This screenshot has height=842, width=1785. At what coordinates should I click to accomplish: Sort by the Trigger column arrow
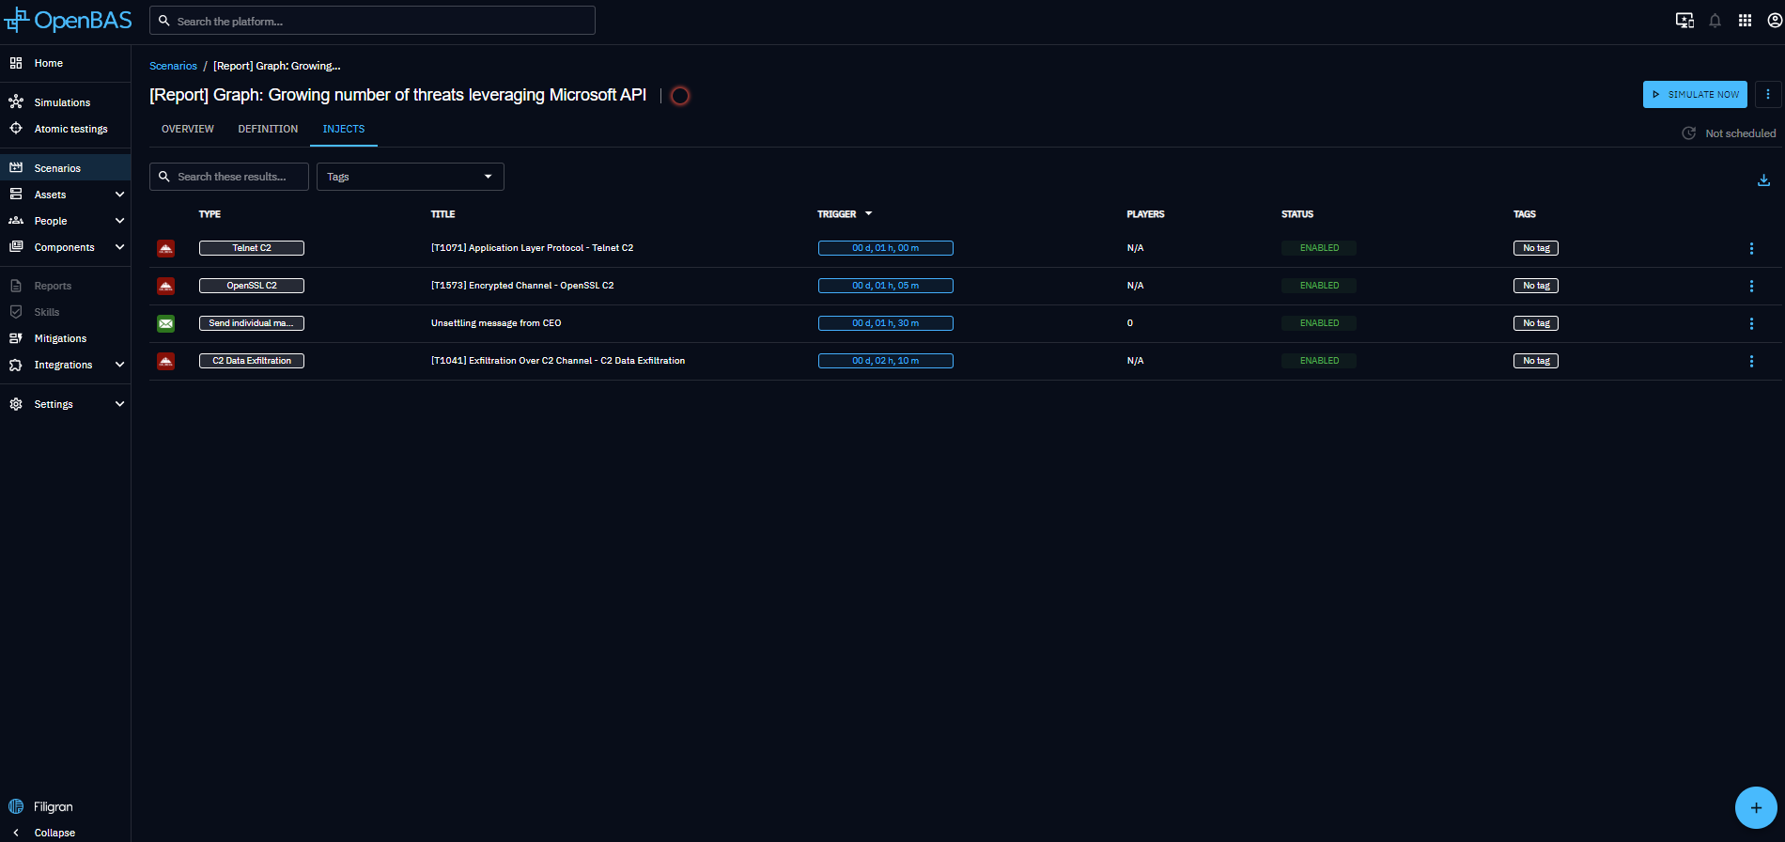click(x=868, y=214)
